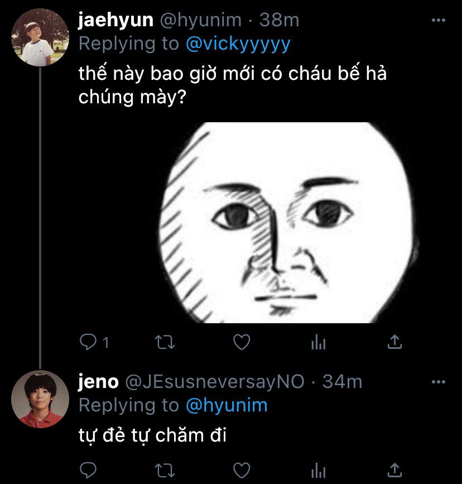Open jeno display name profile
Screen dimensions: 462x484
pyautogui.click(x=98, y=381)
